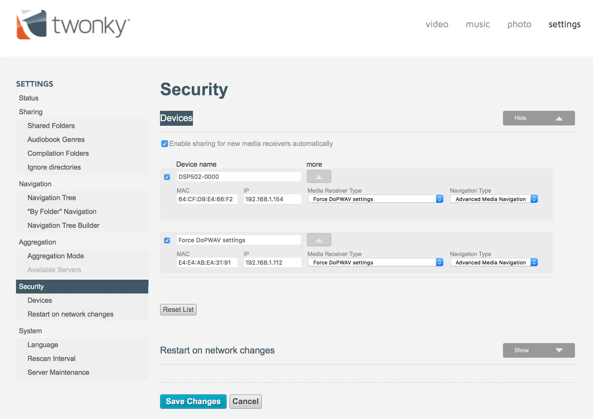
Task: Open the photo tab
Action: [x=519, y=24]
